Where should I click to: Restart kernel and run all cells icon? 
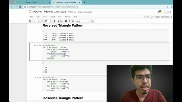pos(73,21)
